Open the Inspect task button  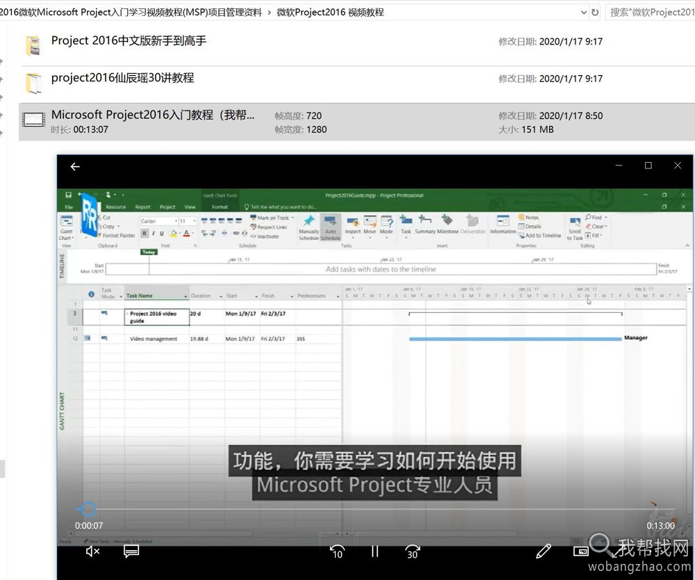pos(353,226)
